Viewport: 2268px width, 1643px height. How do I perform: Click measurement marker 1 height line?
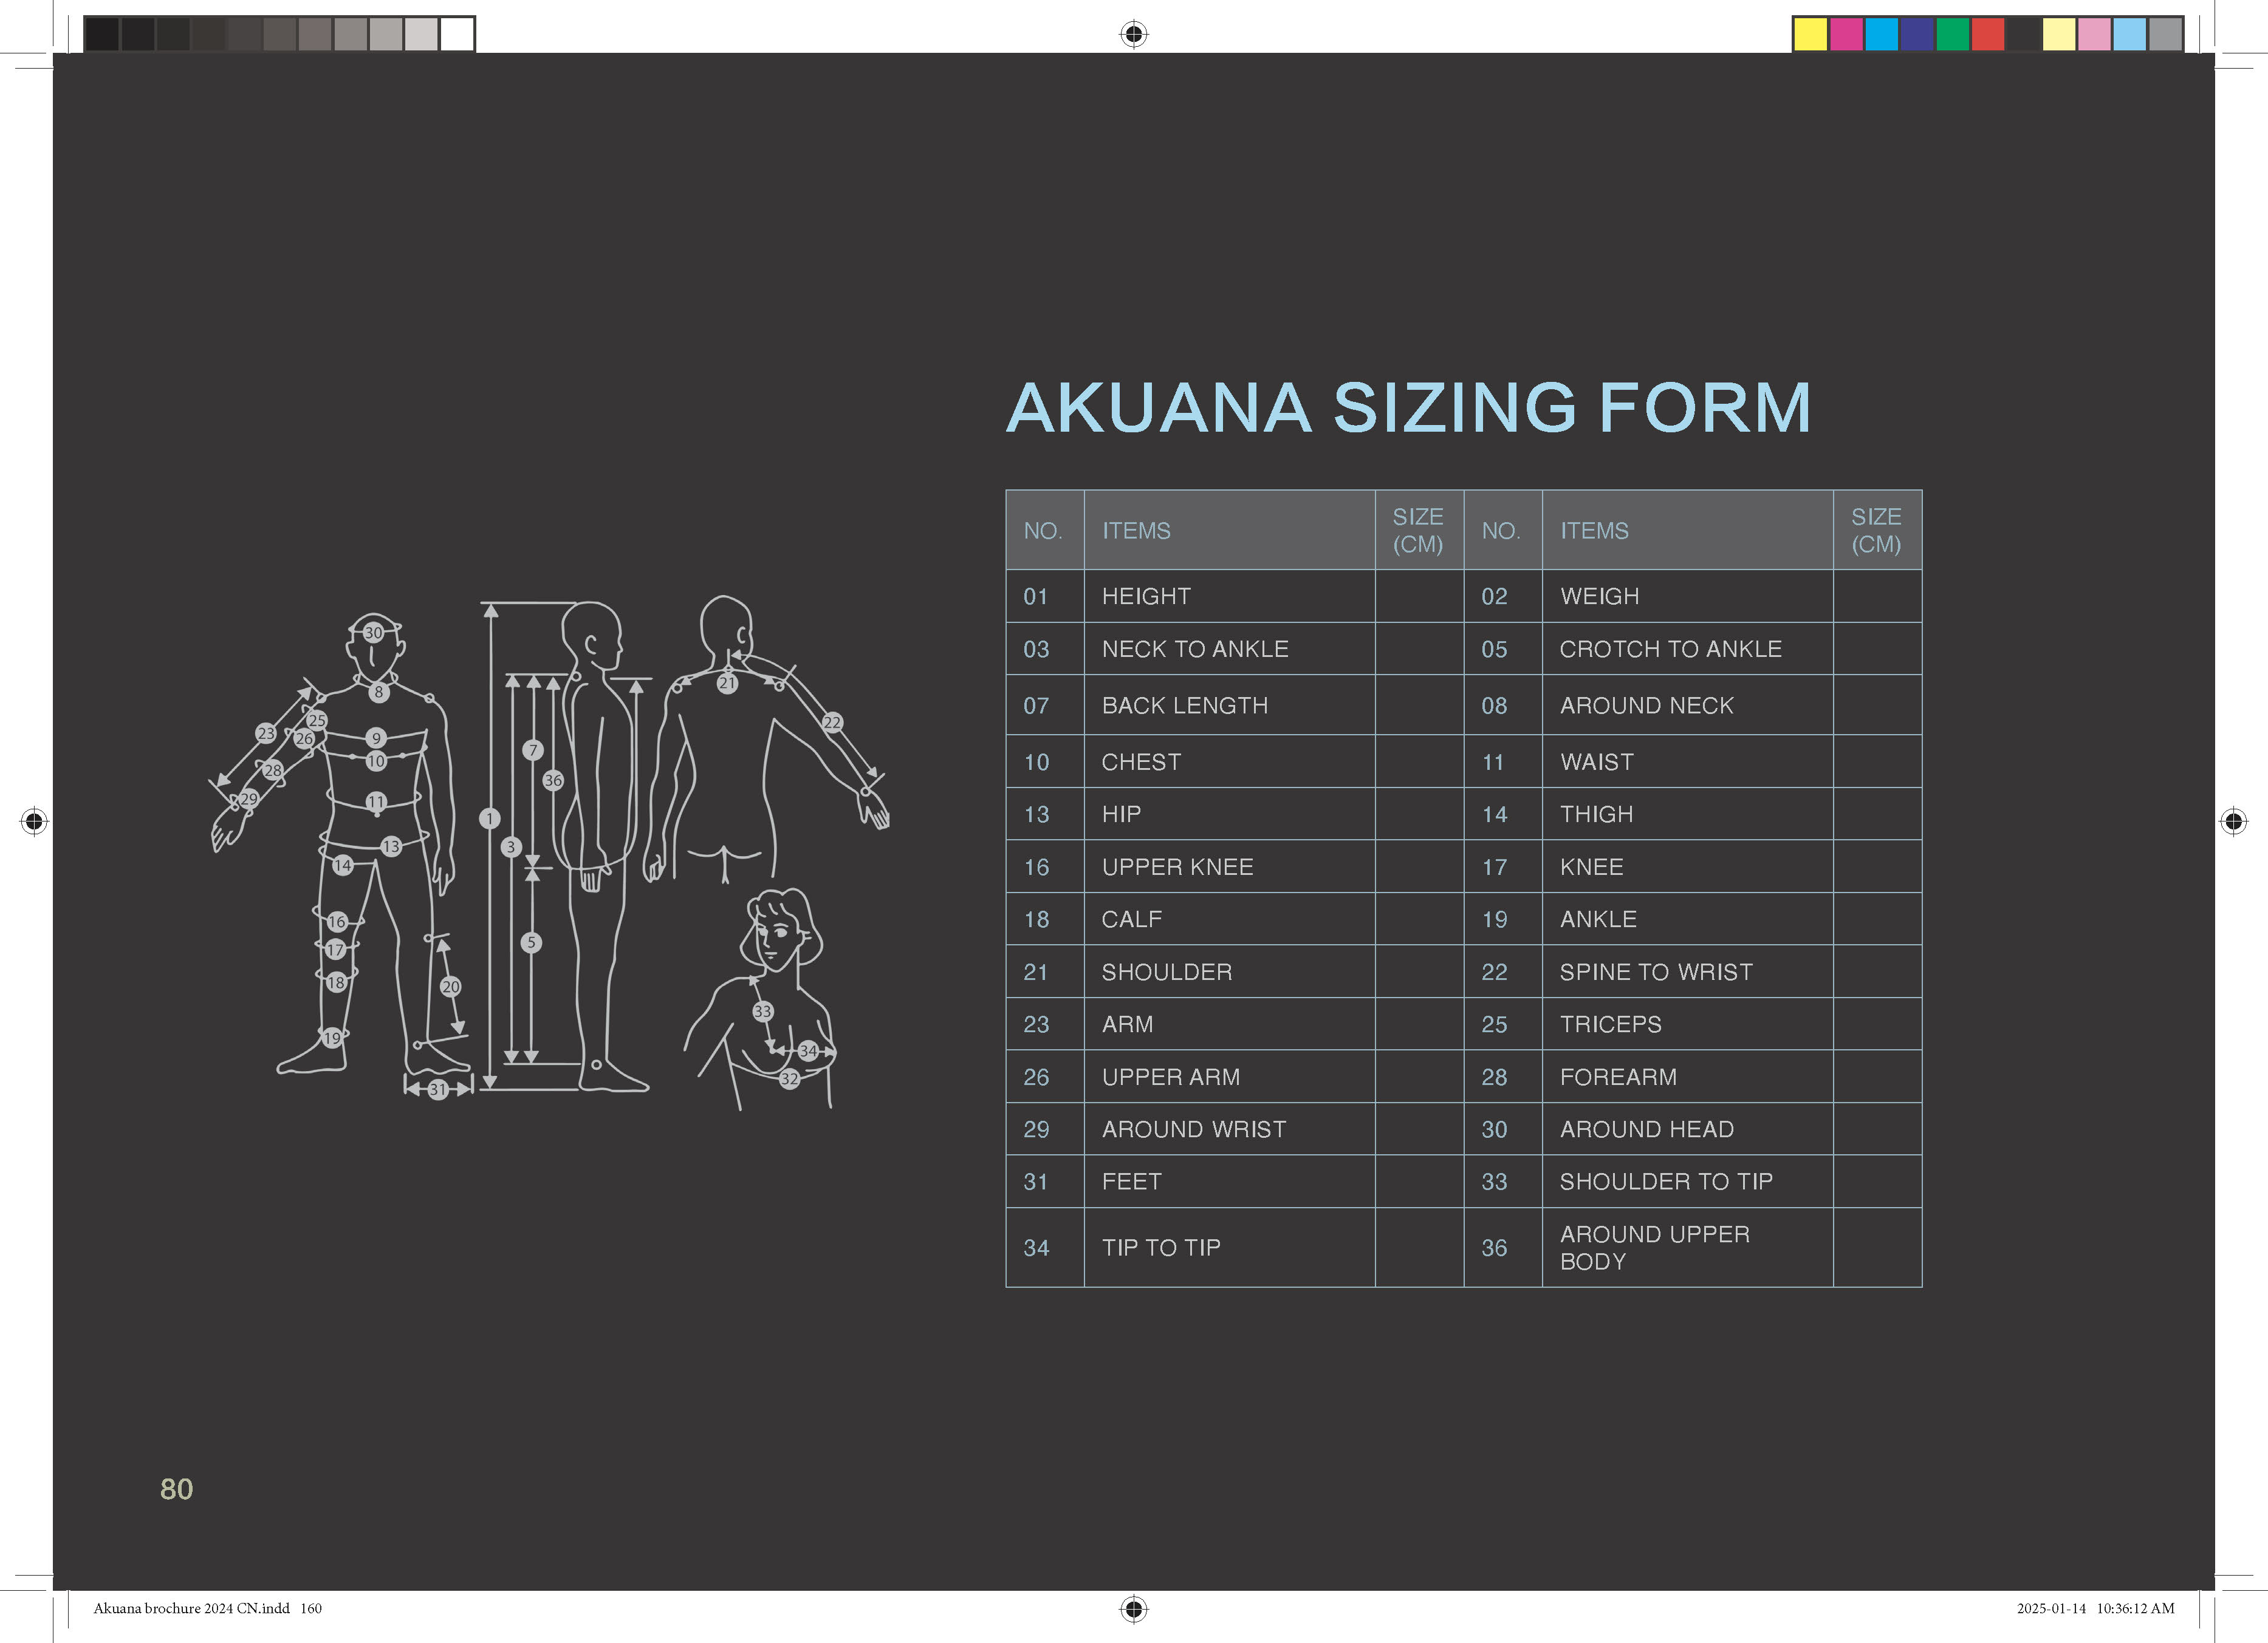tap(489, 818)
